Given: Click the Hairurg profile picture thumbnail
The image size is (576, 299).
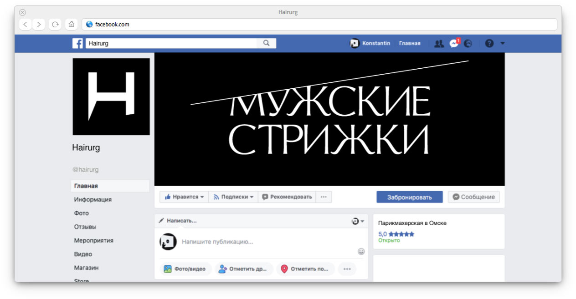Looking at the screenshot, I should pos(111,96).
